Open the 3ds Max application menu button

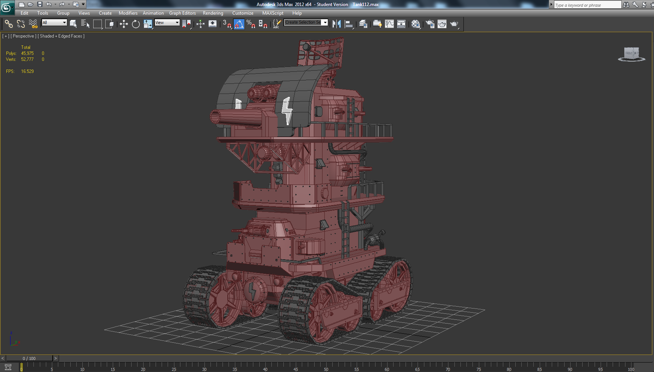(7, 8)
